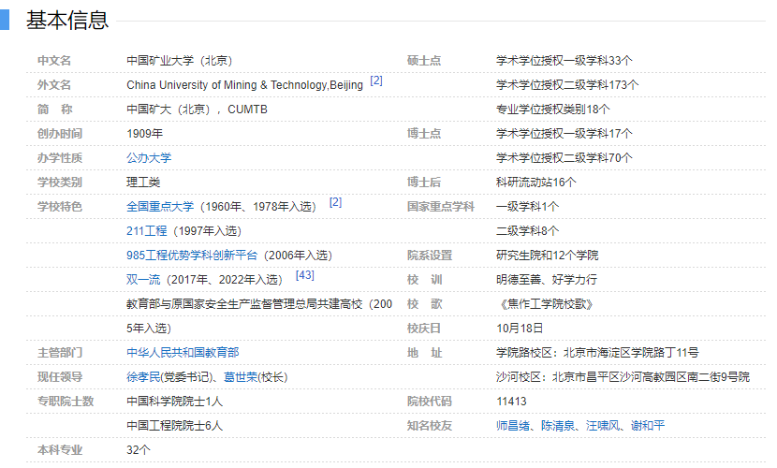Open citation [43] next to 双一流
777x468 pixels.
point(304,275)
